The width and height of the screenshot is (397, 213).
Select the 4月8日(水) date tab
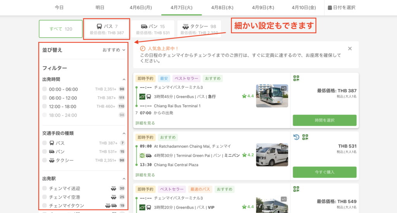tap(222, 8)
